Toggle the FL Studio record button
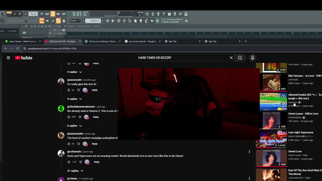The height and width of the screenshot is (181, 322). tap(25, 14)
